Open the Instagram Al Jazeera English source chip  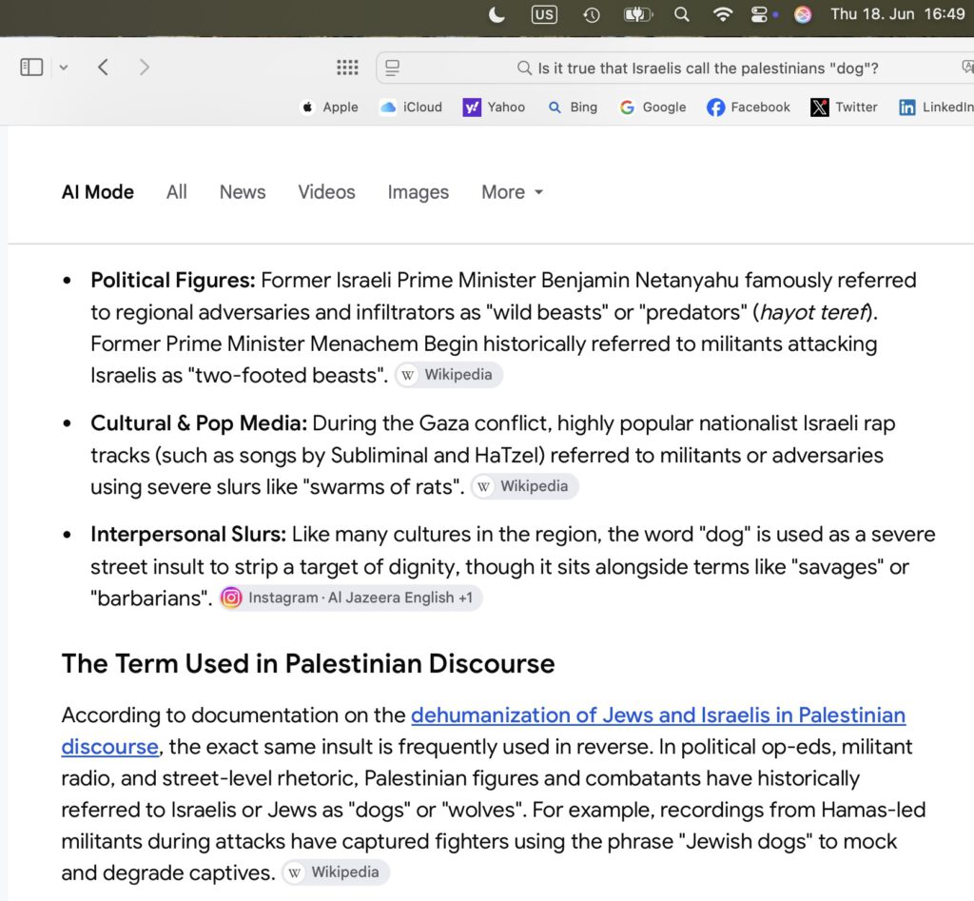351,597
